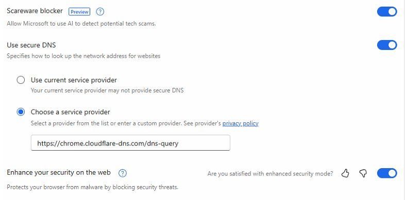The height and width of the screenshot is (200, 405).
Task: Give thumbs up for enhanced security mode
Action: pos(345,173)
